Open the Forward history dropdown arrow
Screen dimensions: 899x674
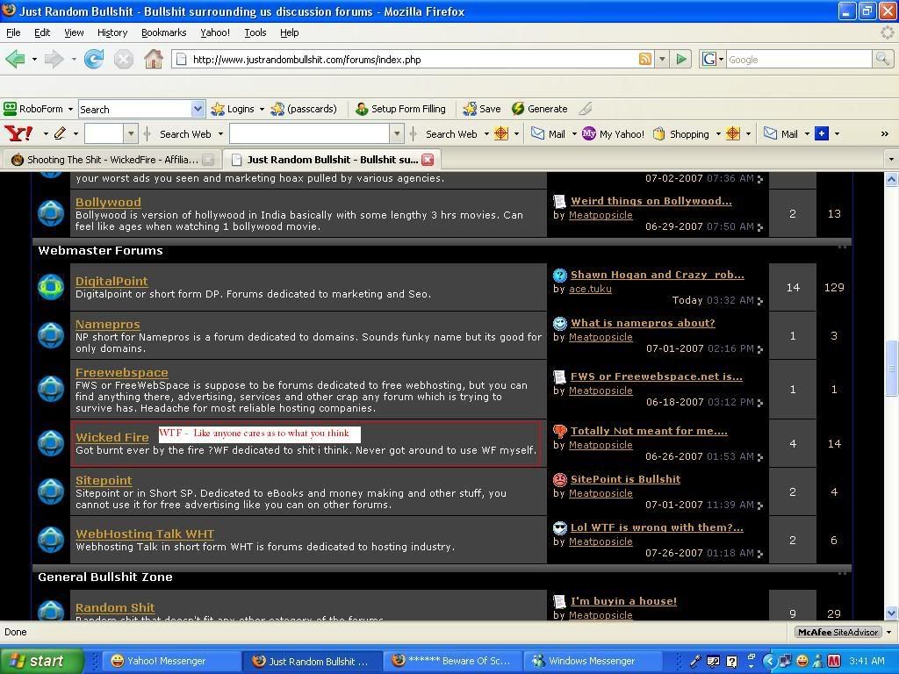point(74,59)
